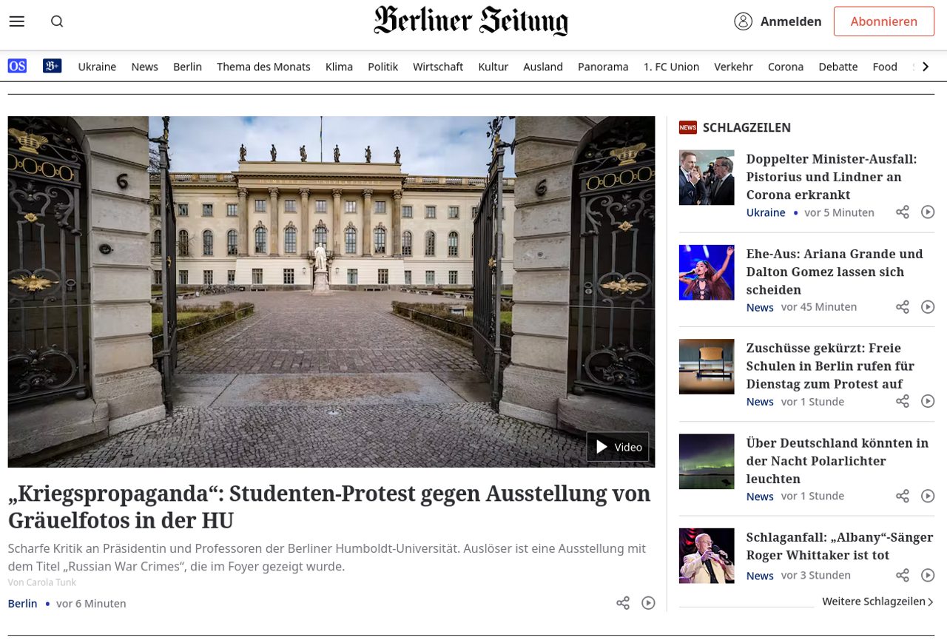Select the Ukraine tag under the Pistorius article
This screenshot has width=947, height=643.
click(766, 212)
